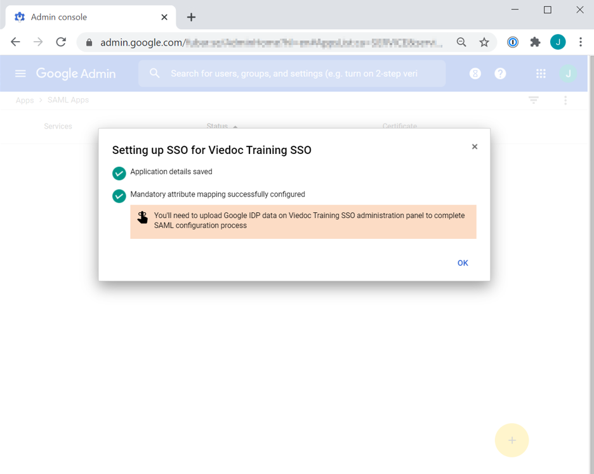Open the Google Admin main menu
This screenshot has height=474, width=594.
pos(20,74)
